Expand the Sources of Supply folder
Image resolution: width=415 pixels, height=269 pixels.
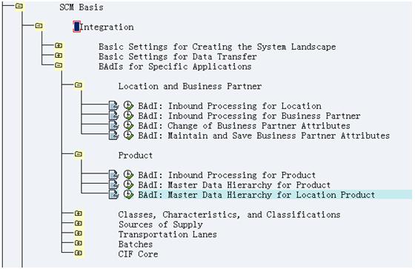coord(79,223)
